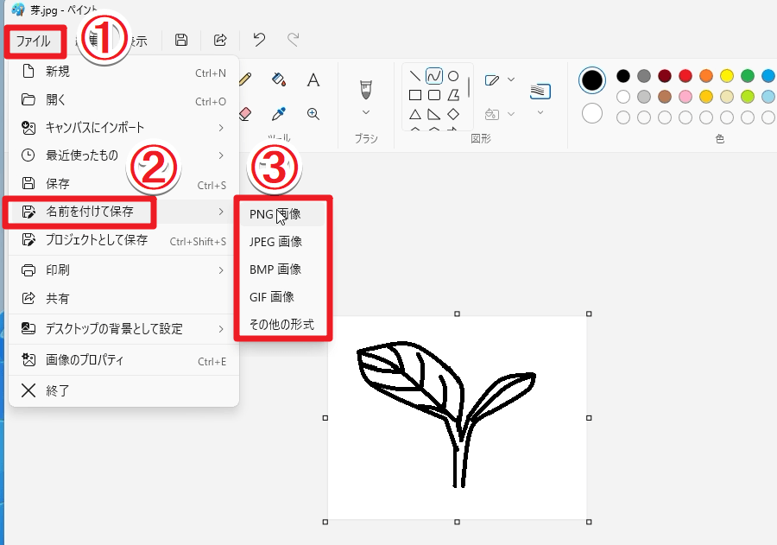This screenshot has width=777, height=545.
Task: Select 新規 from the file menu
Action: (123, 72)
